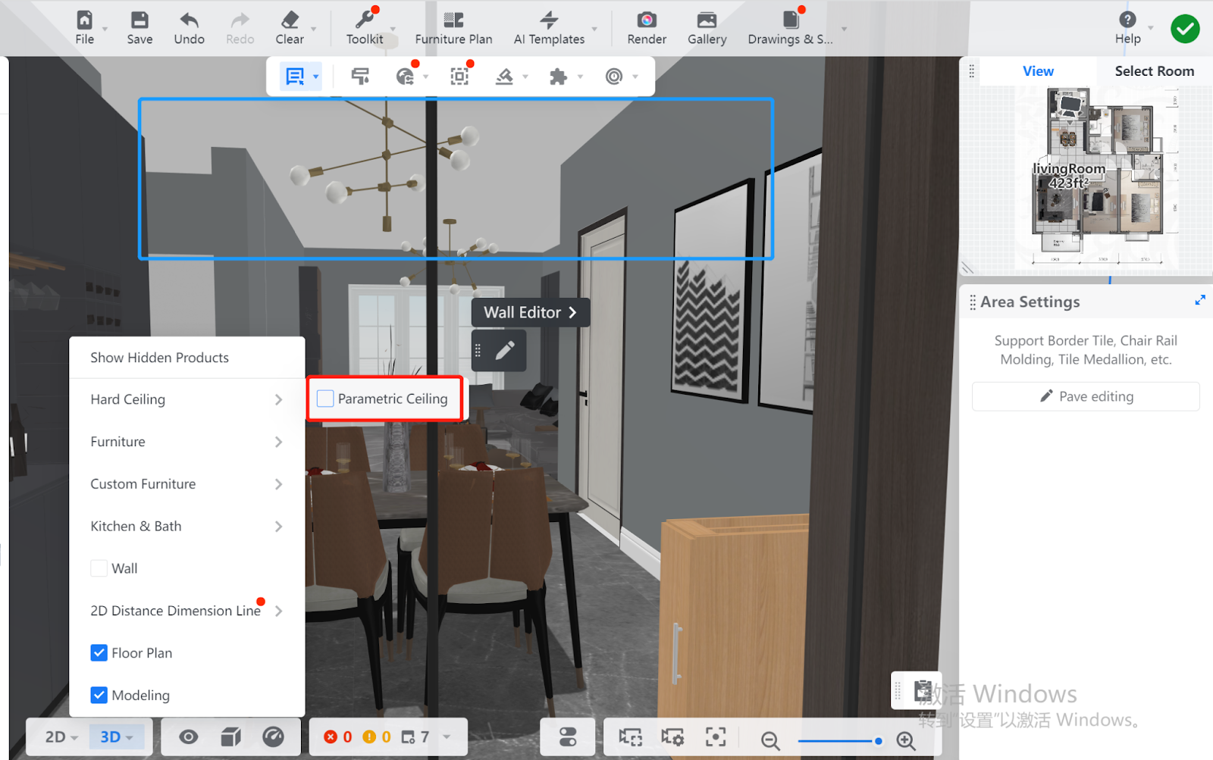Expand the Area Settings panel
This screenshot has width=1213, height=760.
coord(1200,300)
